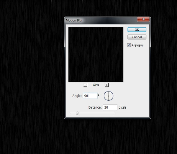Click the Preview label text
177x154 pixels.
click(x=137, y=45)
